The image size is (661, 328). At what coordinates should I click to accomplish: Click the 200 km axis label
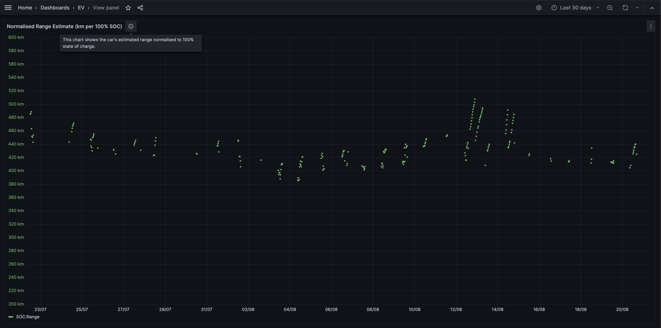click(16, 304)
